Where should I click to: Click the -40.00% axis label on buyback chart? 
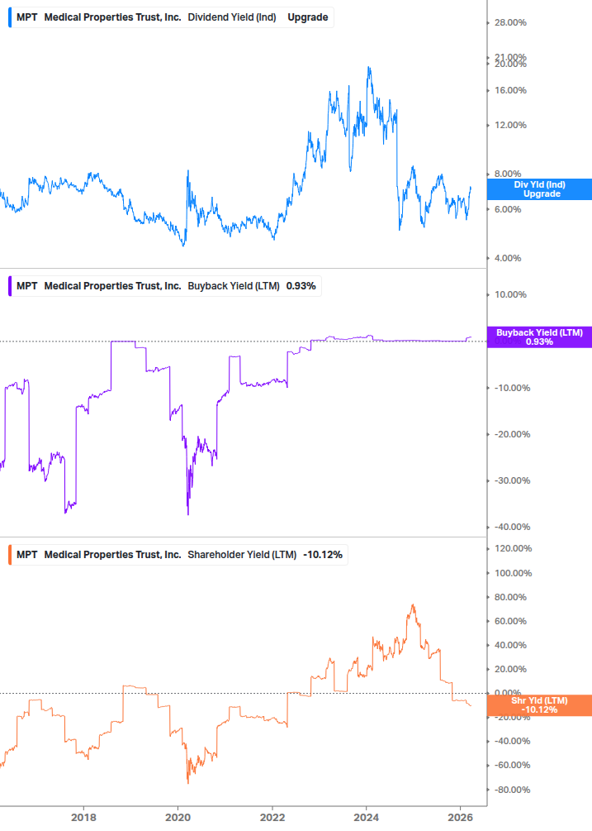[x=512, y=528]
